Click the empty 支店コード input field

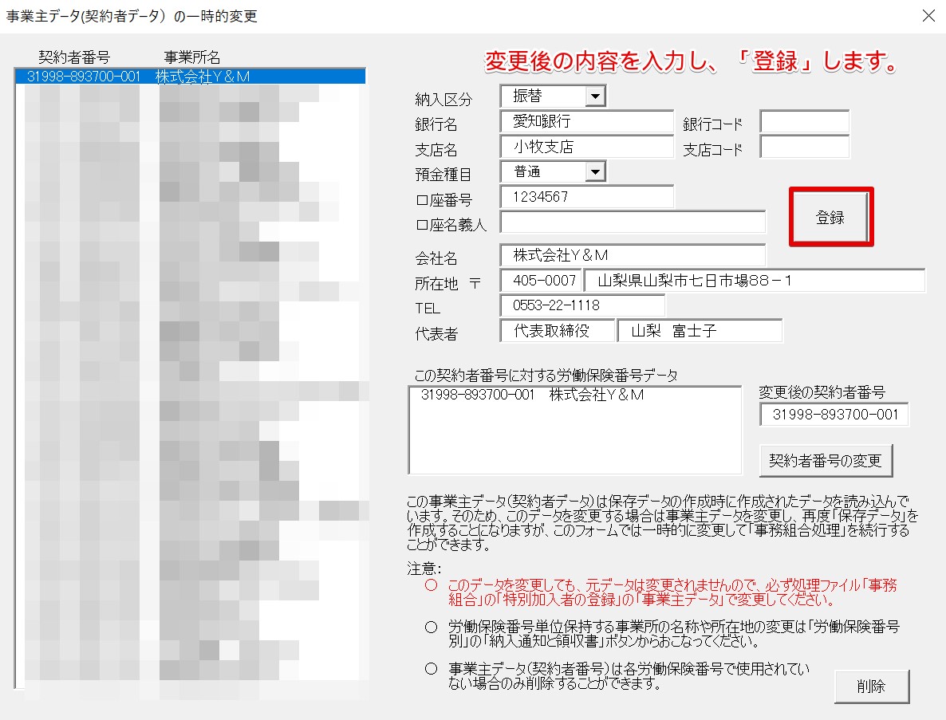tap(804, 147)
